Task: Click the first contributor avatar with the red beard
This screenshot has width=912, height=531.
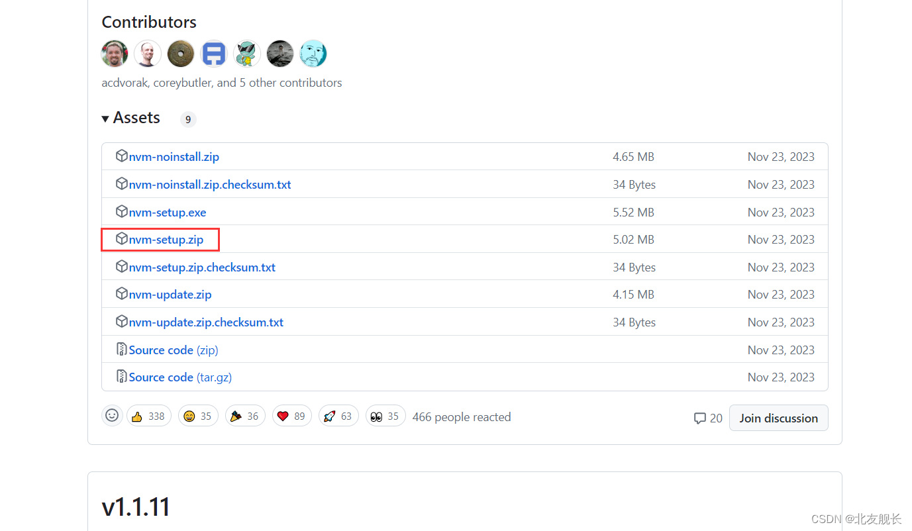Action: click(115, 54)
